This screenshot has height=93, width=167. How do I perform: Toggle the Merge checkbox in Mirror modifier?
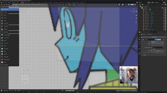click(x=151, y=51)
